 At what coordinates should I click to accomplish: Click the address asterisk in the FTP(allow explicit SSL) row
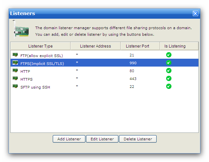tap(77, 54)
